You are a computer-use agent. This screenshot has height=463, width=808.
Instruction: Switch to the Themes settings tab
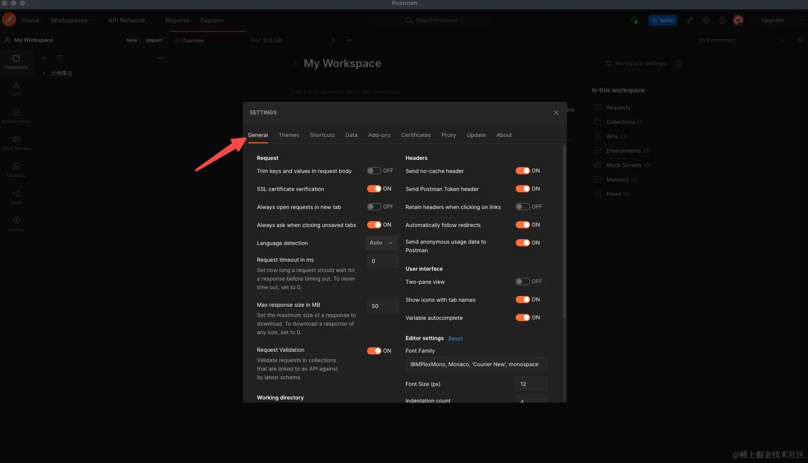tap(289, 135)
